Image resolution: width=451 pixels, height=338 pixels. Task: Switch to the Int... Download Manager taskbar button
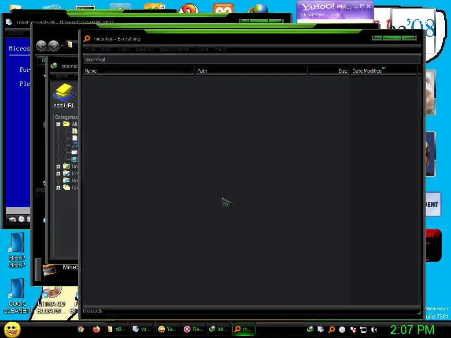tap(218, 329)
